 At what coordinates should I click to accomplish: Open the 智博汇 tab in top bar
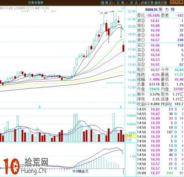tap(107, 3)
